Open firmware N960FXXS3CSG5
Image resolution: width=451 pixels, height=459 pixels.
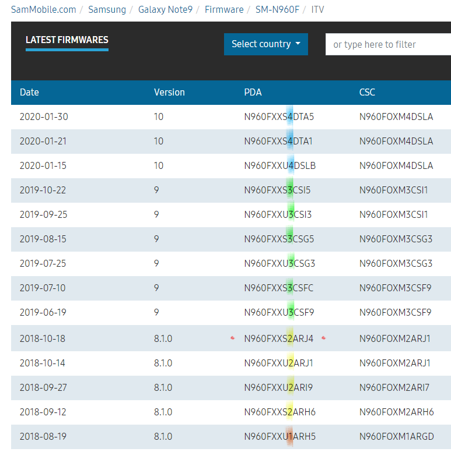(x=279, y=239)
